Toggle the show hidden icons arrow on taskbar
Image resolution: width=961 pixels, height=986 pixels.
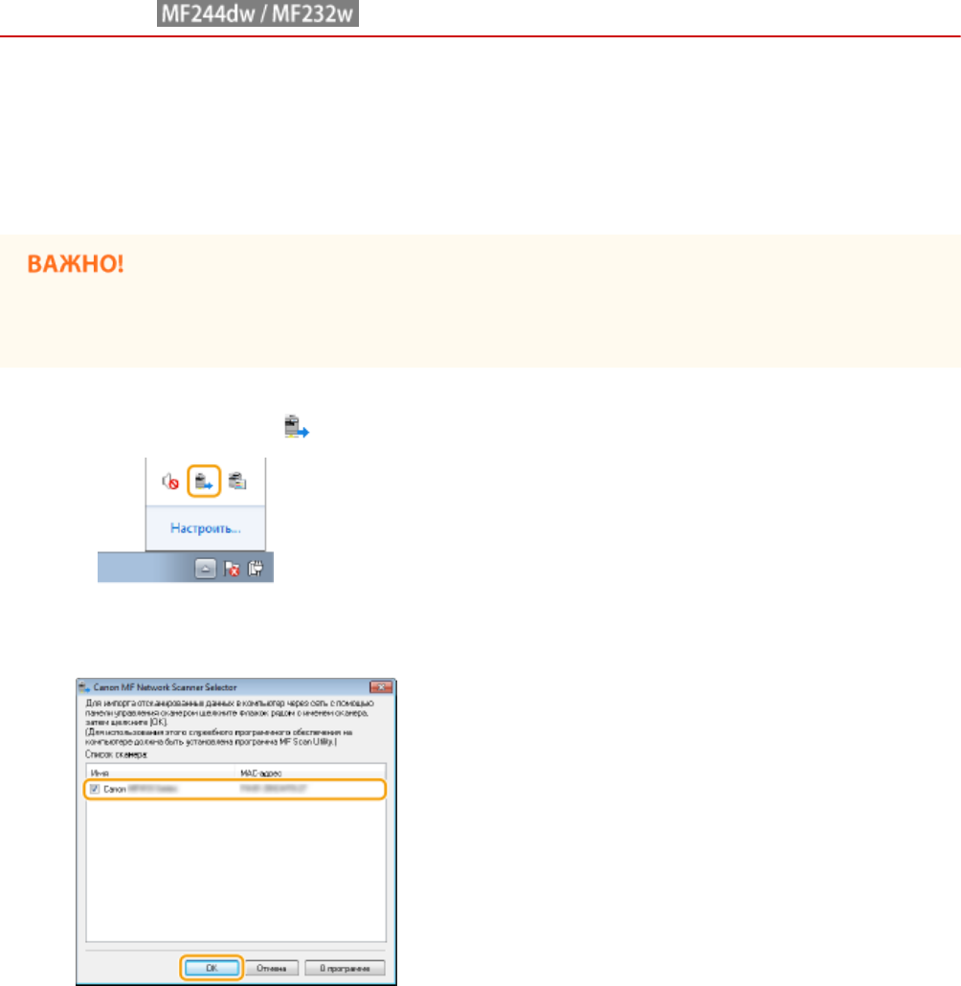[x=205, y=569]
